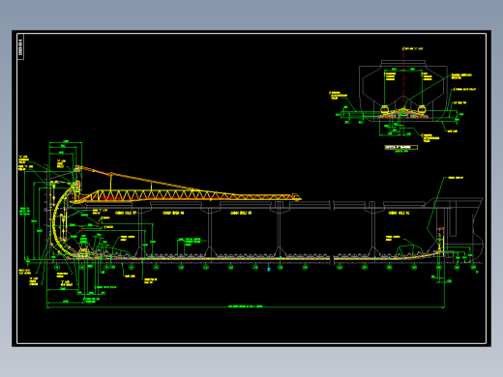Viewport: 503px width, 377px height.
Task: Click the overall length dimension text at bottom
Action: pos(246,306)
